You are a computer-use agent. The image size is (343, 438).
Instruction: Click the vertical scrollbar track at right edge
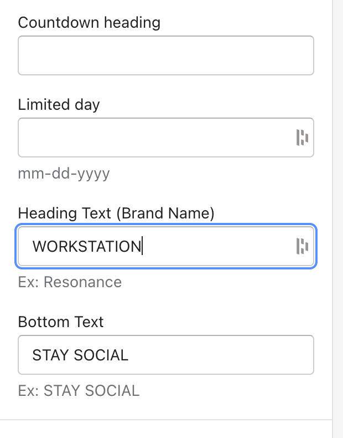click(337, 222)
